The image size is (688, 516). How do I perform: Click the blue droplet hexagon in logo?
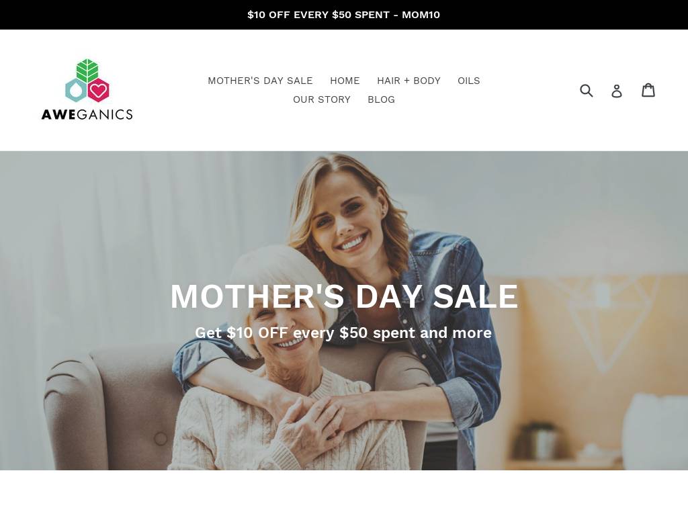coord(76,91)
